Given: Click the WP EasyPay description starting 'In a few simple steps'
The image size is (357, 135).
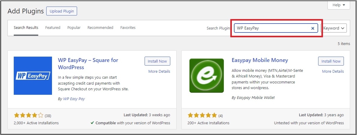Looking at the screenshot, I should (x=93, y=83).
